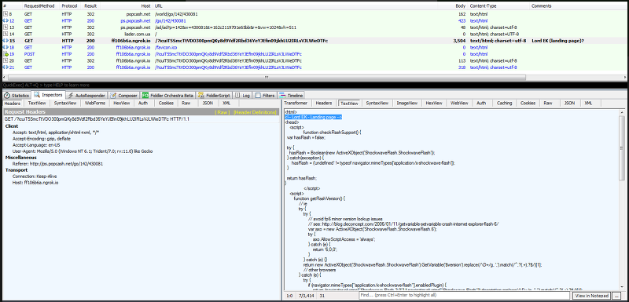Select the request JSON inspector tab
This screenshot has height=302, width=629.
tap(208, 104)
